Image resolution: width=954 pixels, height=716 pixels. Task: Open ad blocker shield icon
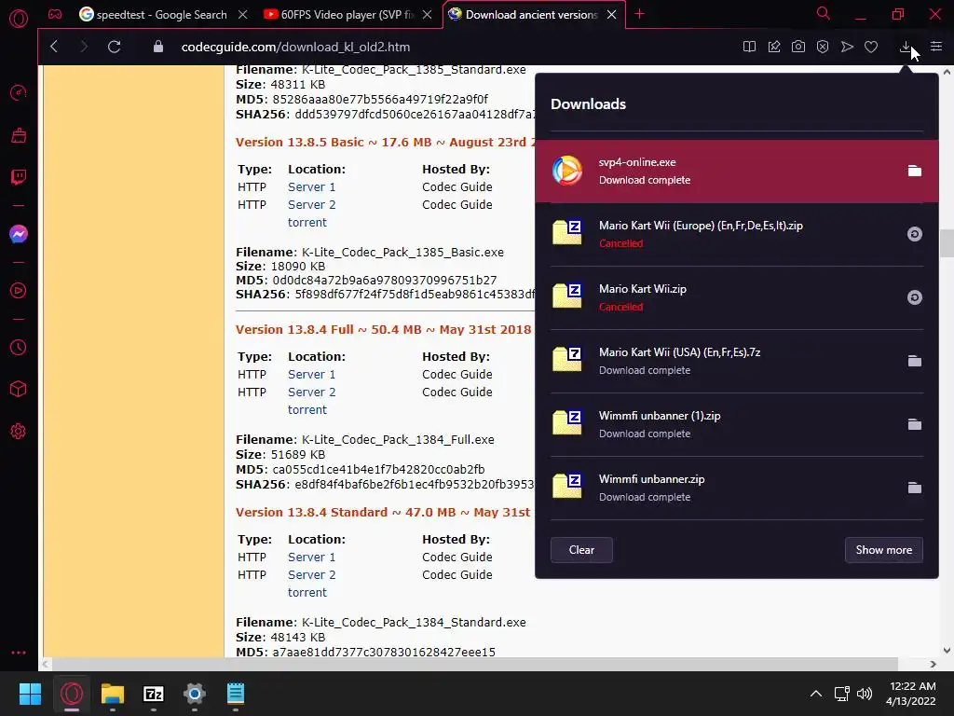[x=823, y=47]
